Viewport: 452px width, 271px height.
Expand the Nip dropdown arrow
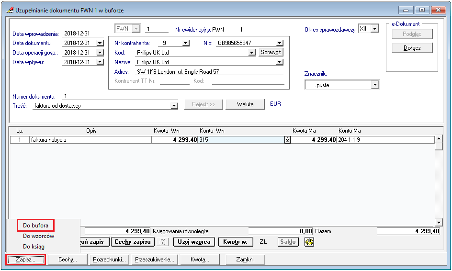[279, 43]
